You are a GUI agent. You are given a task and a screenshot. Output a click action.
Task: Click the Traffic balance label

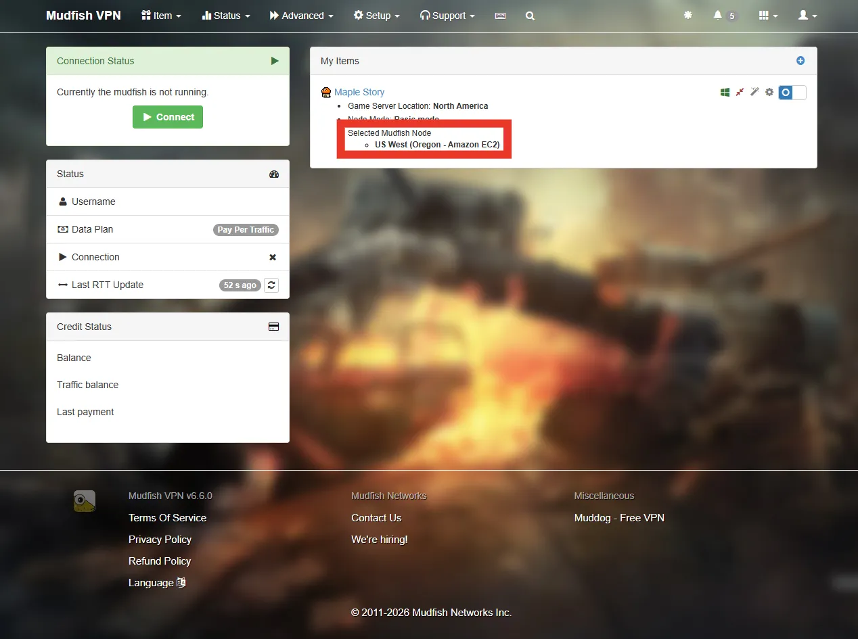[88, 385]
